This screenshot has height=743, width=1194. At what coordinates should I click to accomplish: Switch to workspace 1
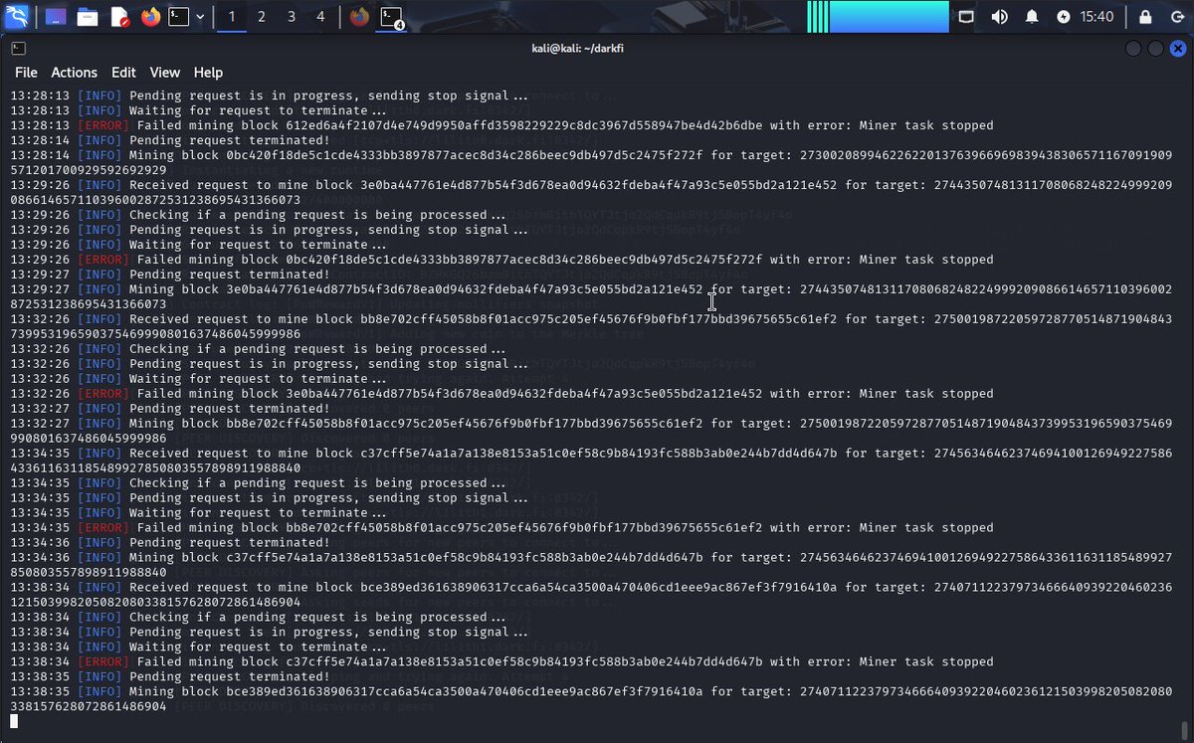point(232,17)
